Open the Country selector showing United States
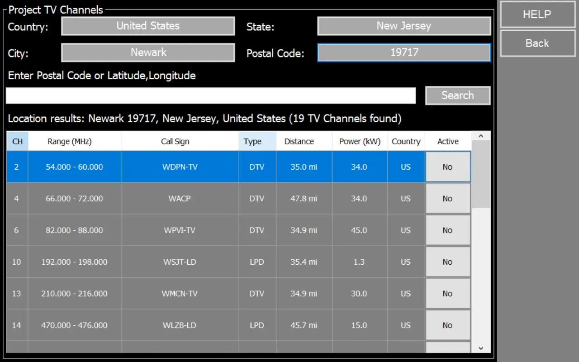Viewport: 579px width, 362px height. pyautogui.click(x=148, y=26)
